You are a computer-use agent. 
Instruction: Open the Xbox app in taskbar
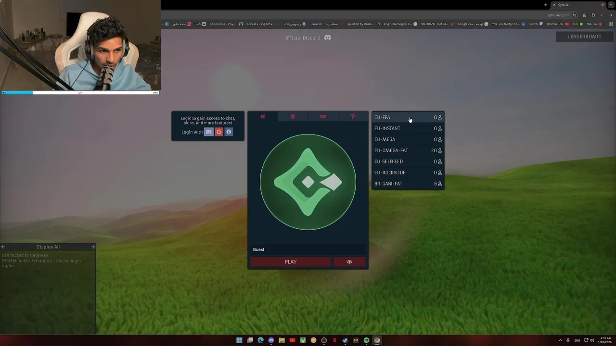pyautogui.click(x=303, y=340)
